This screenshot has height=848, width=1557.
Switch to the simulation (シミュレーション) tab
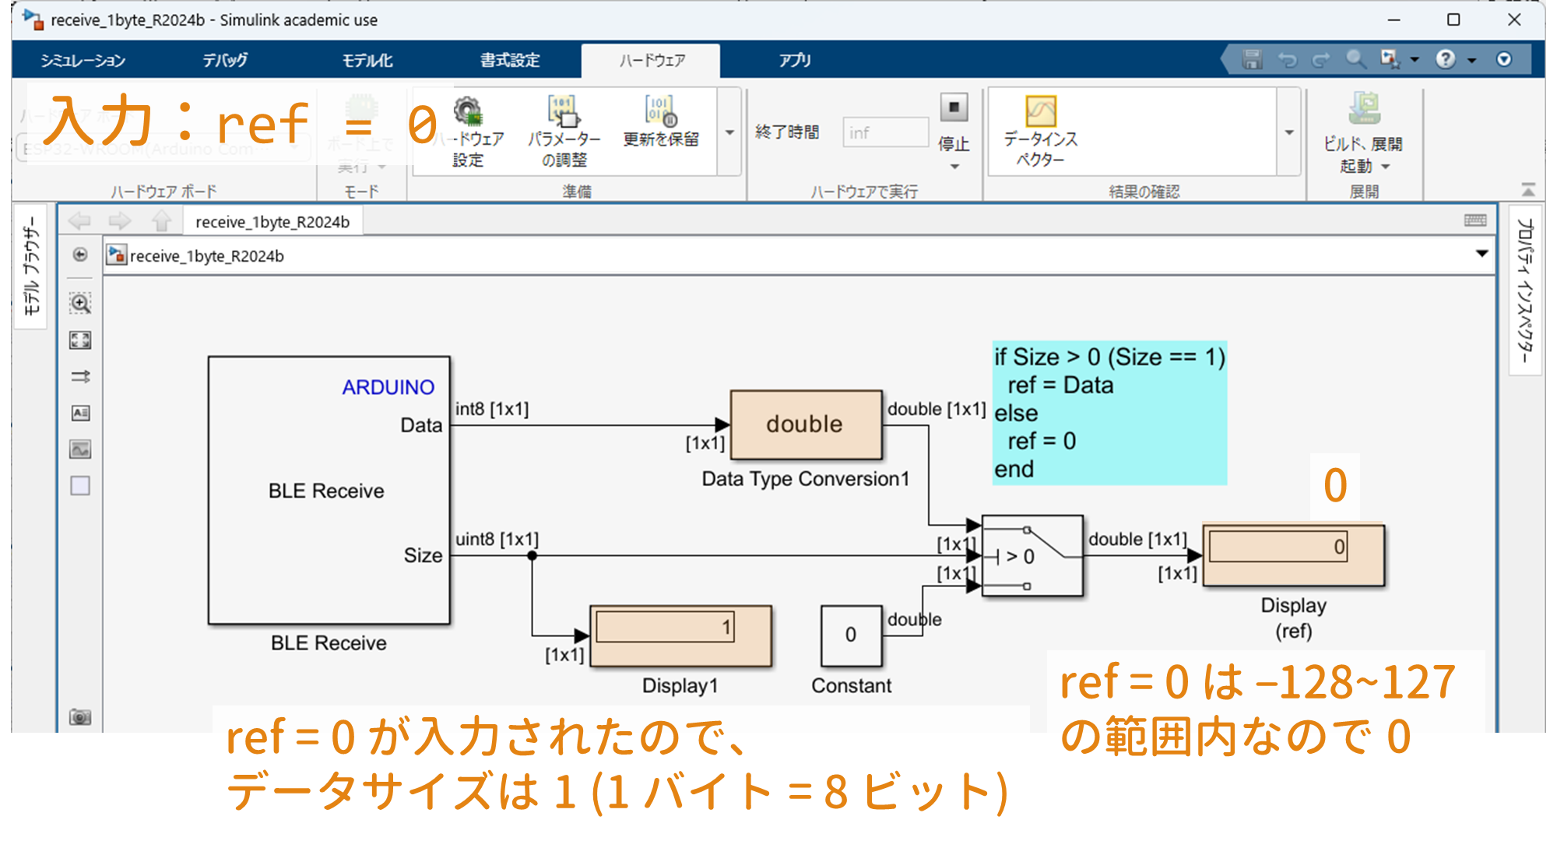click(83, 60)
